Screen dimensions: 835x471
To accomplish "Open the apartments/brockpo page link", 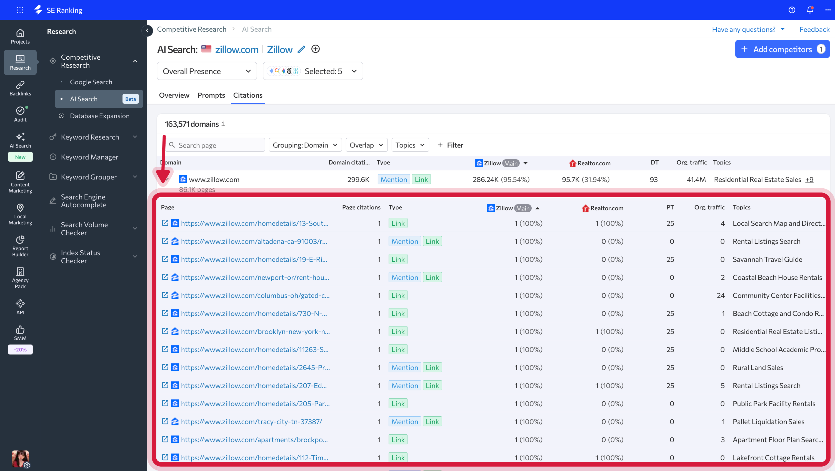I will [x=254, y=440].
